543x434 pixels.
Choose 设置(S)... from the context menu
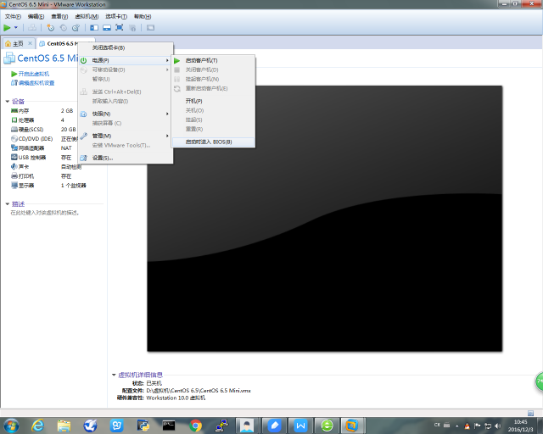126,158
